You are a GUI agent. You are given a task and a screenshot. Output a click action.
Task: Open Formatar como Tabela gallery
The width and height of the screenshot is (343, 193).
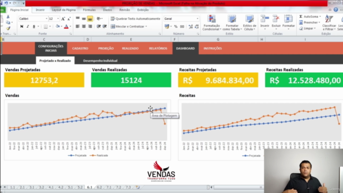232,23
